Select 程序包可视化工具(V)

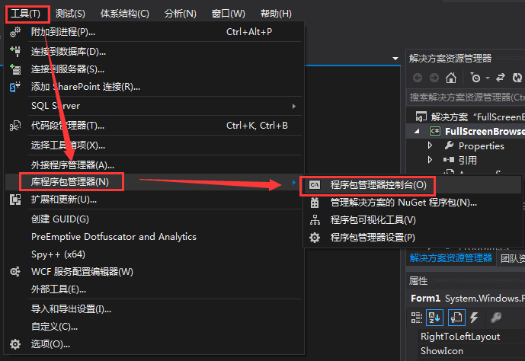(x=412, y=220)
